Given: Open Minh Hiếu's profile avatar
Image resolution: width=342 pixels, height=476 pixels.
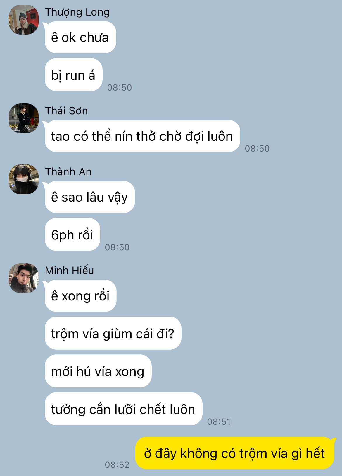Looking at the screenshot, I should (x=24, y=278).
